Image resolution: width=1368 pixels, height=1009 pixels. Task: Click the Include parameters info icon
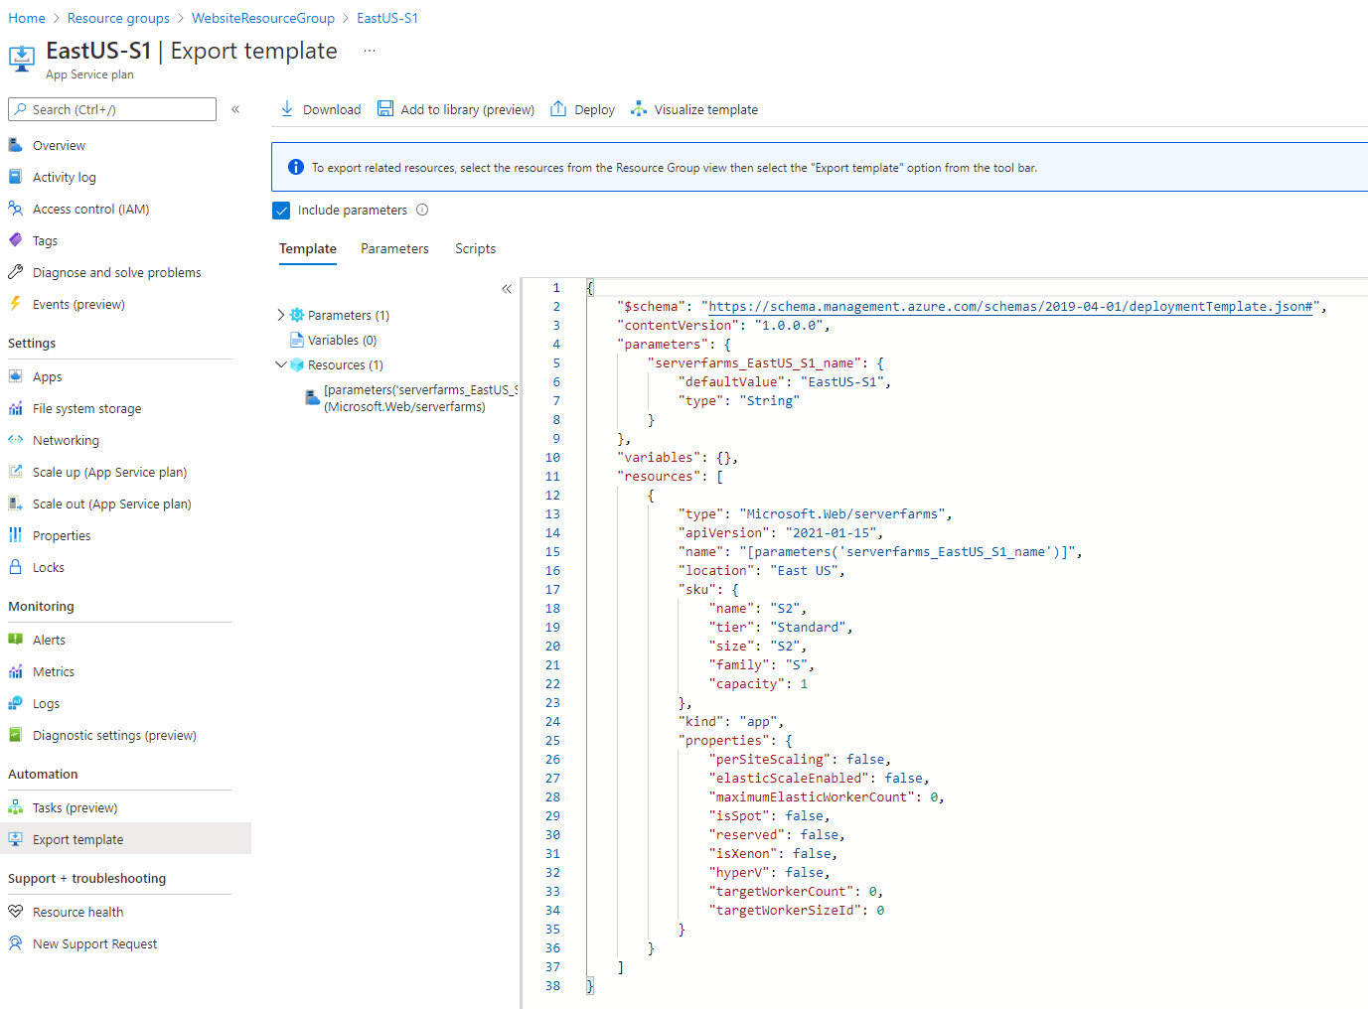422,210
